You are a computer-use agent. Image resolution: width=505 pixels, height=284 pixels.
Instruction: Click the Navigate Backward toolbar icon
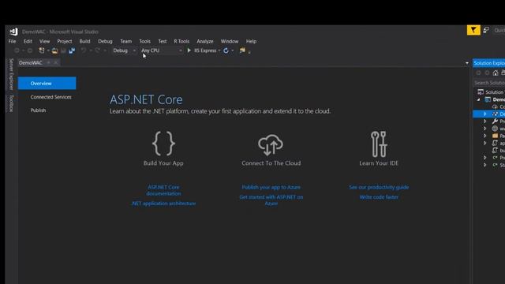coord(17,50)
